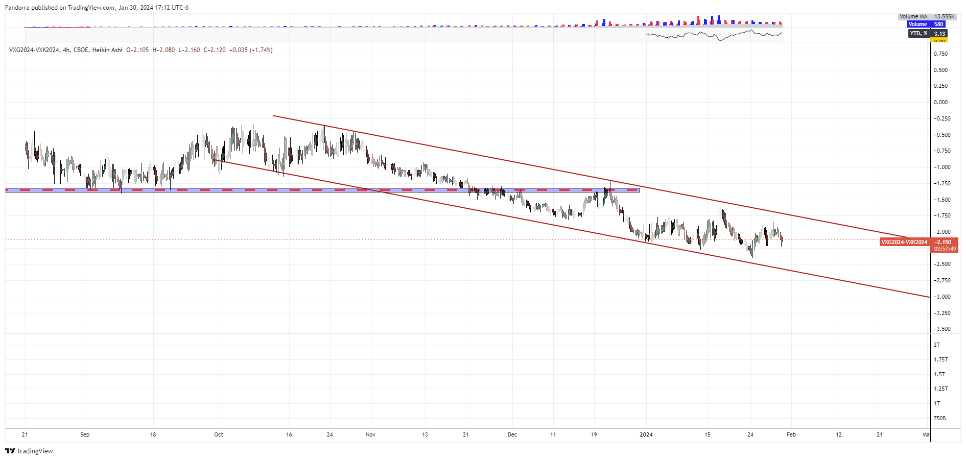Click the TradingView logo at the bottom
This screenshot has width=966, height=460.
29,451
